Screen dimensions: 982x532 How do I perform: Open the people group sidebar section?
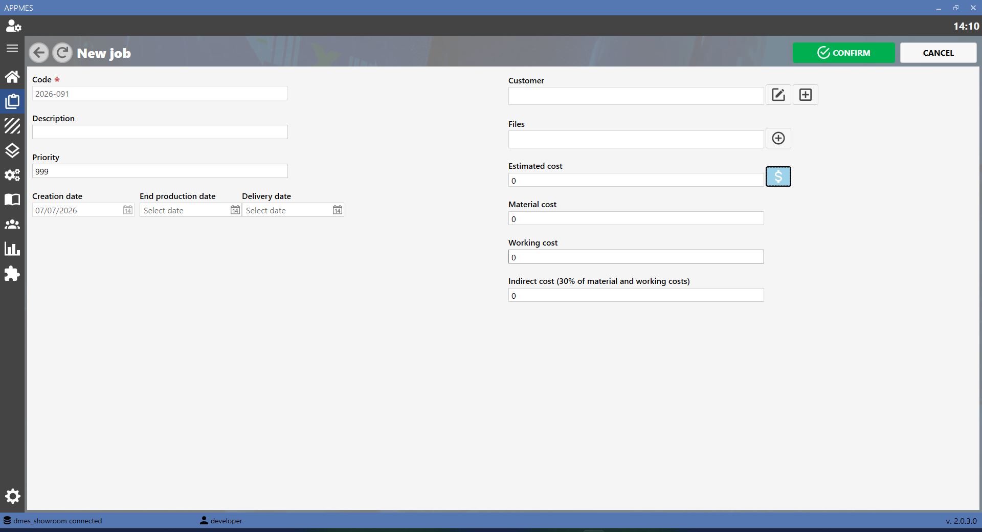pos(12,224)
